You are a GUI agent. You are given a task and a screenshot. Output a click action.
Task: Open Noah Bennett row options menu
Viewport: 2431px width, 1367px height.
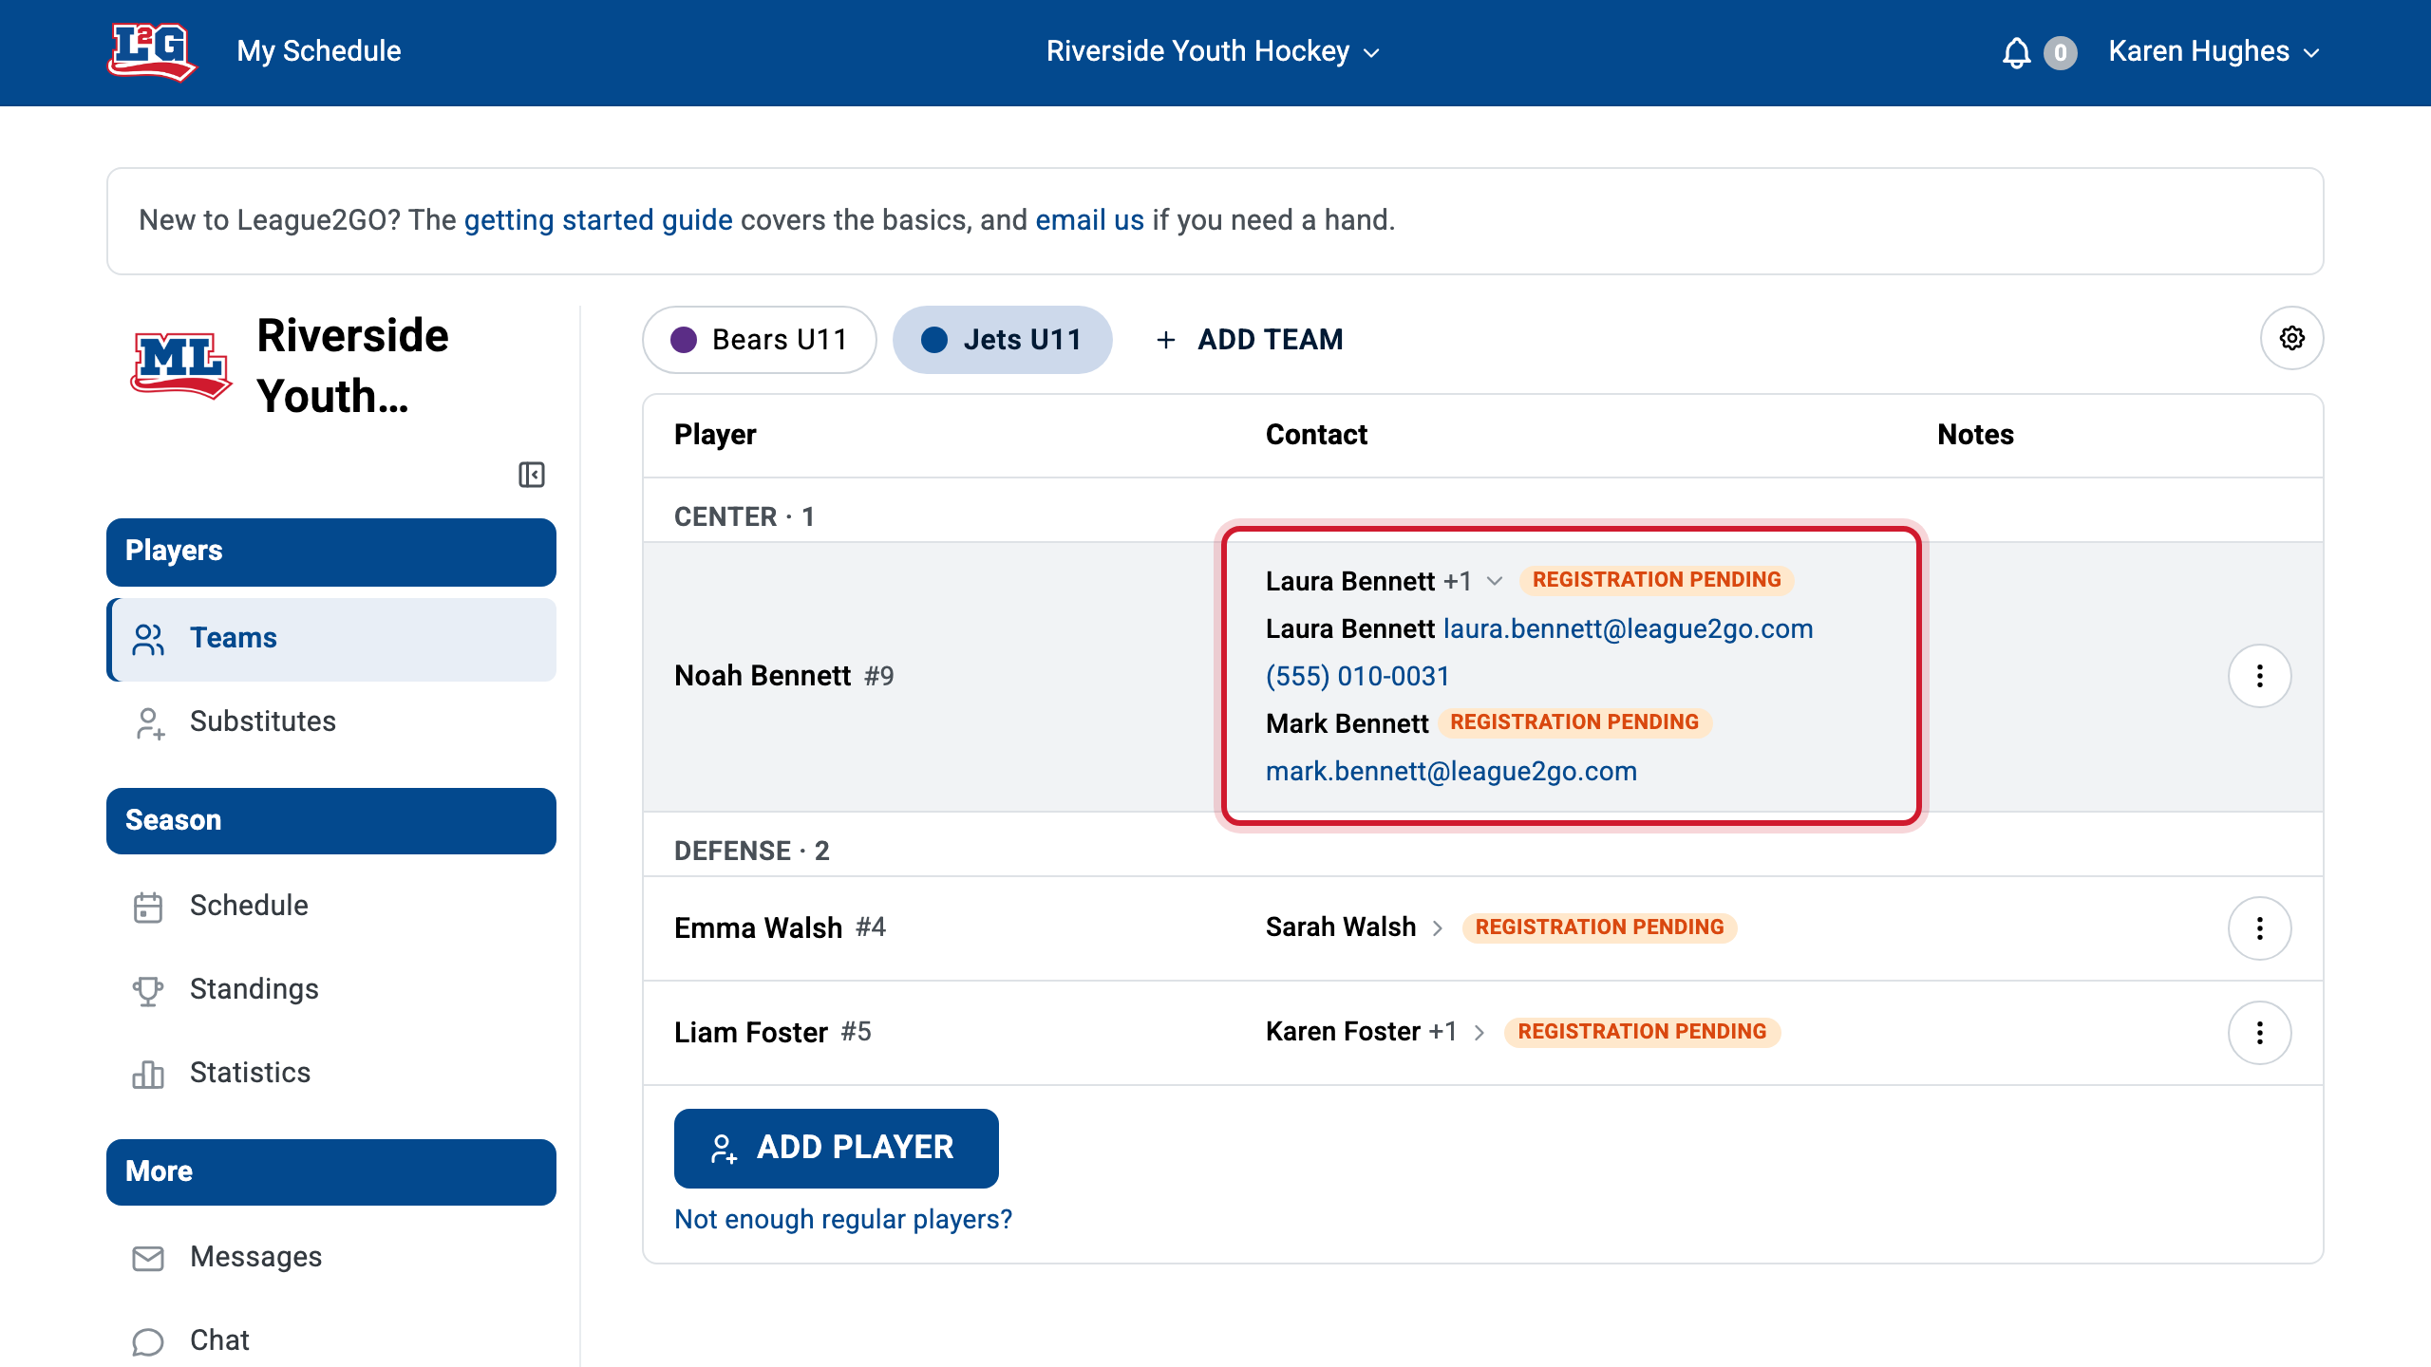tap(2259, 676)
